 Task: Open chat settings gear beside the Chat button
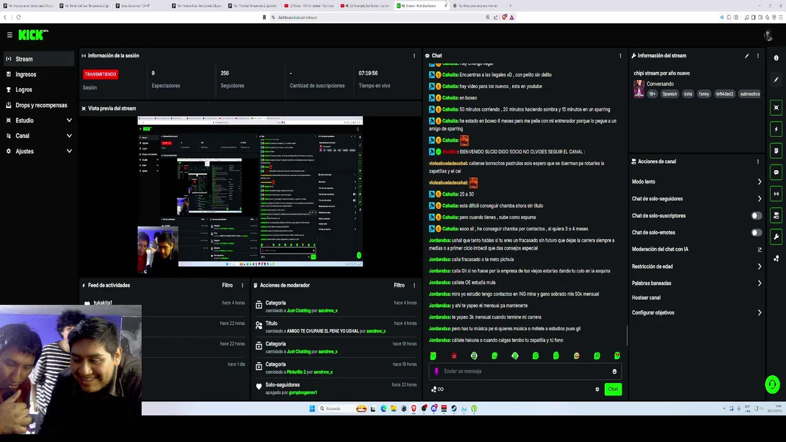coord(597,389)
